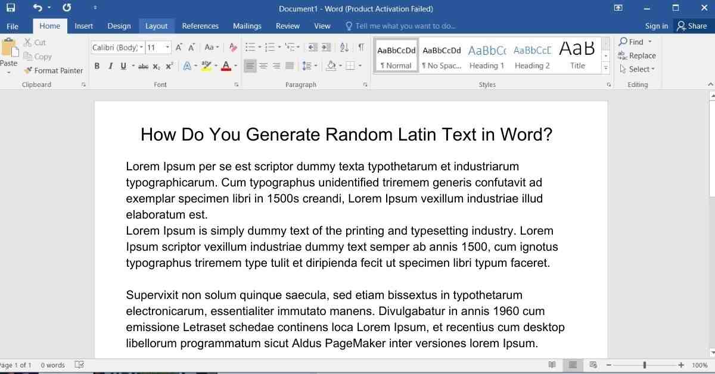The height and width of the screenshot is (374, 715).
Task: Toggle center text alignment
Action: tap(263, 66)
